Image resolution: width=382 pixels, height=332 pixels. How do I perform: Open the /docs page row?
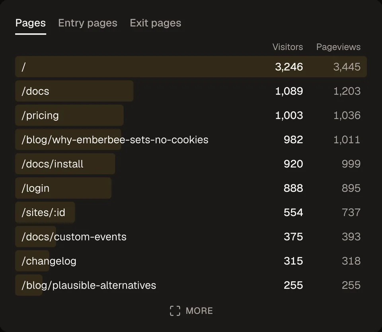click(191, 91)
